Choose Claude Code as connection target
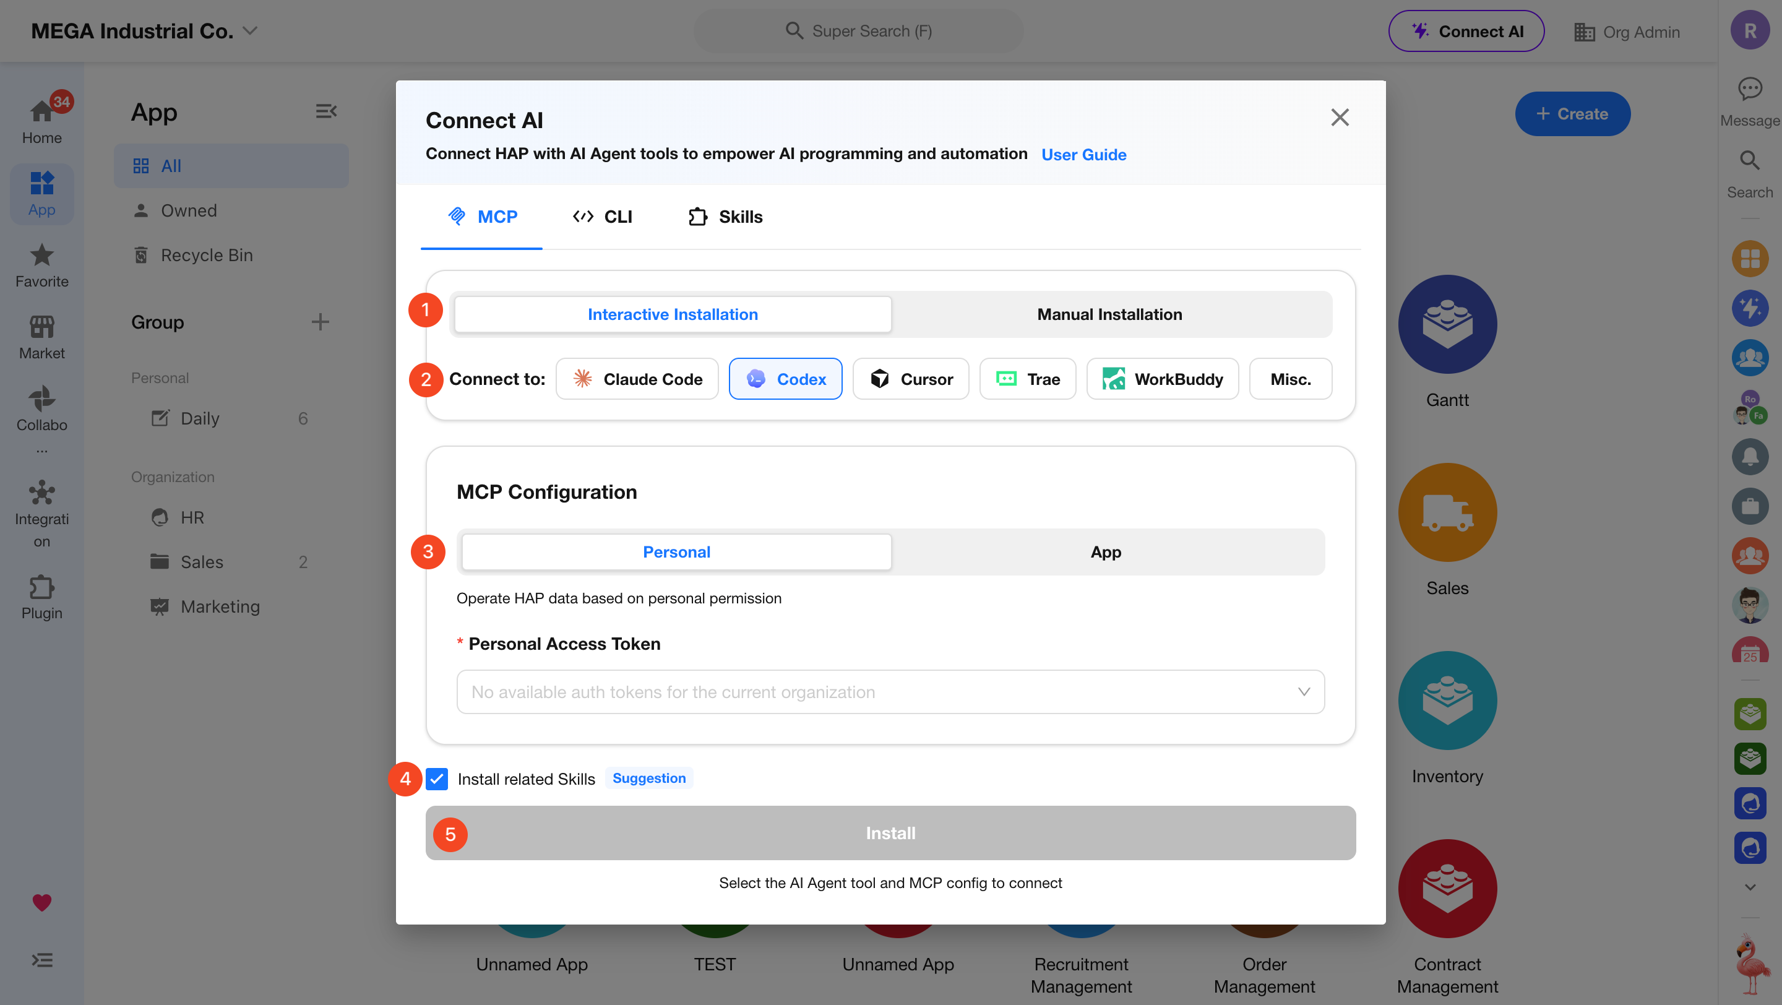1782x1005 pixels. tap(637, 379)
